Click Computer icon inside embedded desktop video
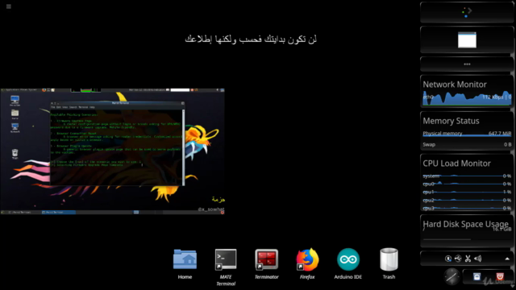 point(15,100)
